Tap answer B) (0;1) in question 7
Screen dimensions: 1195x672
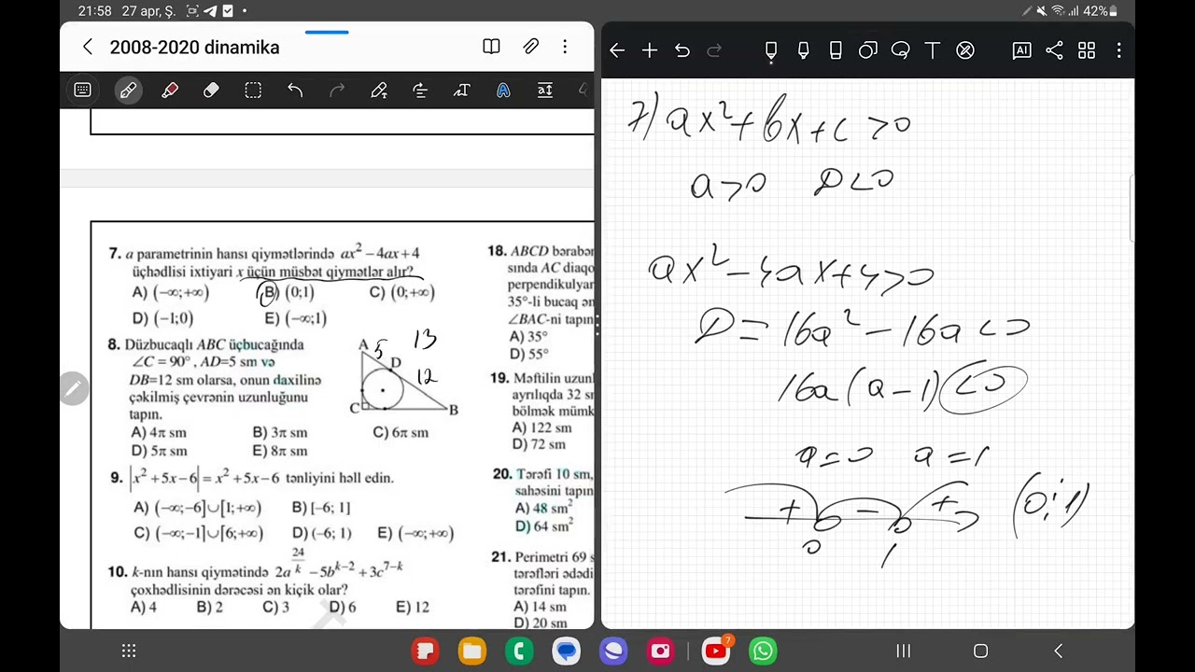[x=288, y=292]
